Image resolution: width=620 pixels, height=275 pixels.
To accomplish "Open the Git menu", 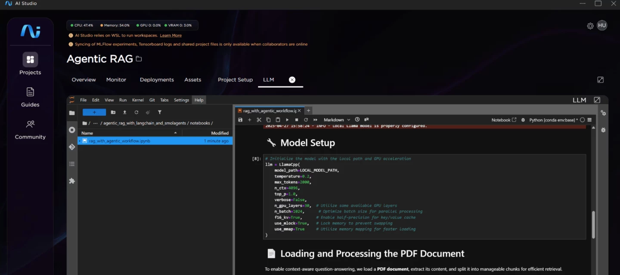I will pos(152,100).
